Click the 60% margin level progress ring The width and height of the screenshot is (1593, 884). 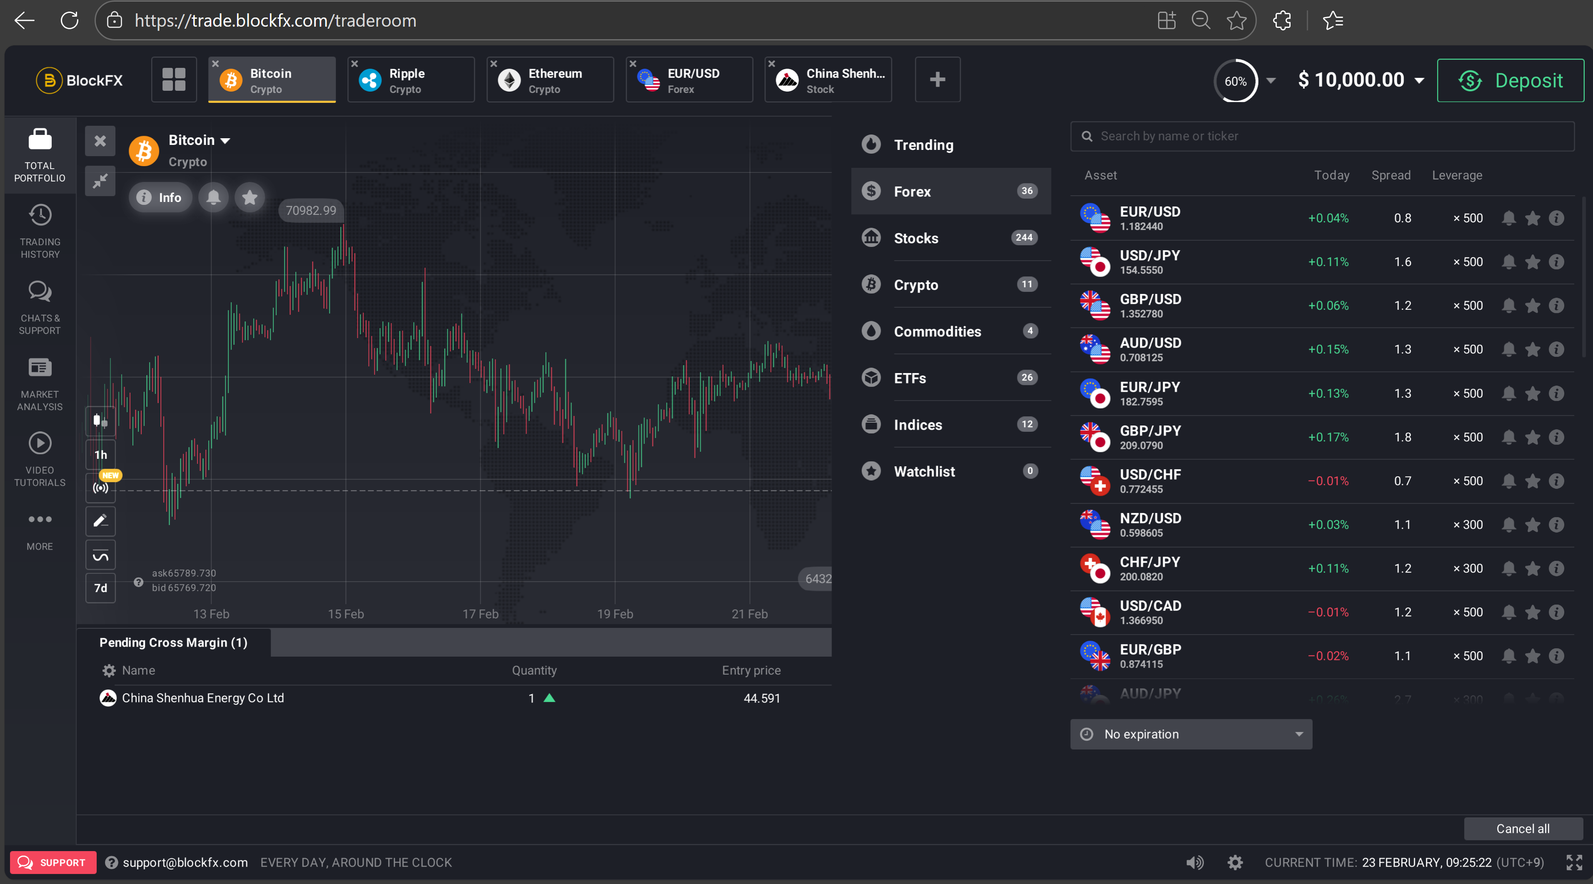1236,81
